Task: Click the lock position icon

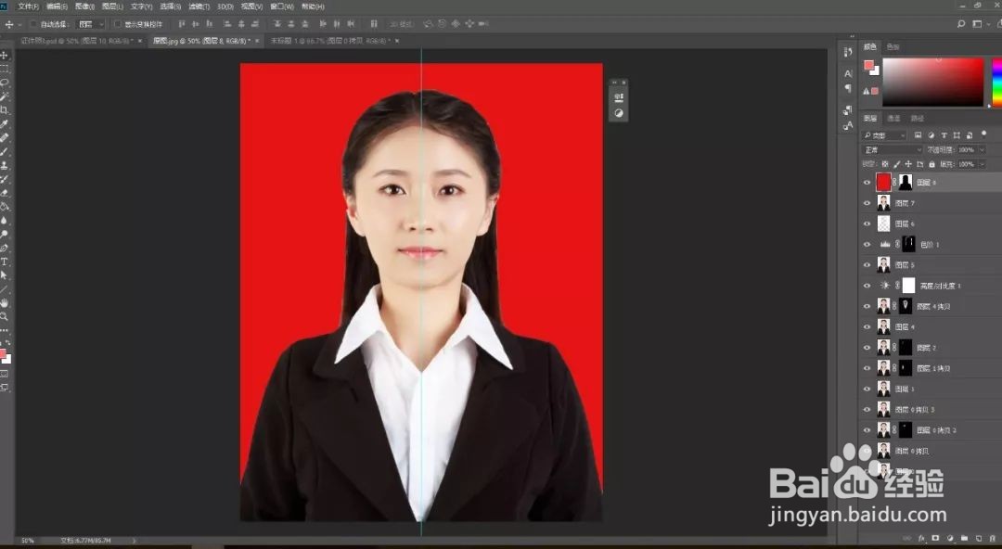Action: 908,164
